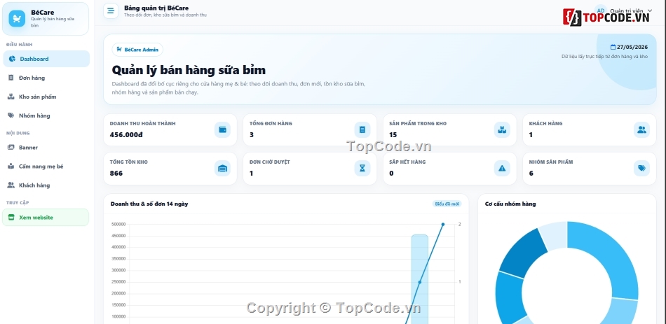
Task: Click the BéCare brand title in sidebar
Action: click(x=43, y=13)
